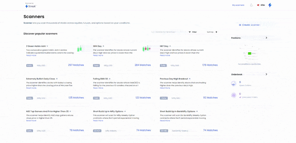The width and height of the screenshot is (296, 143).
Task: Click Read More on Previous Day High Breakout card
Action: click(x=165, y=88)
